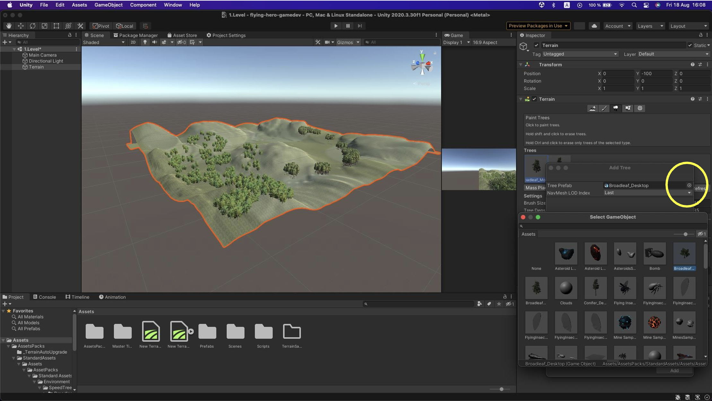Click Add button in Add Tree dialog

(674, 371)
